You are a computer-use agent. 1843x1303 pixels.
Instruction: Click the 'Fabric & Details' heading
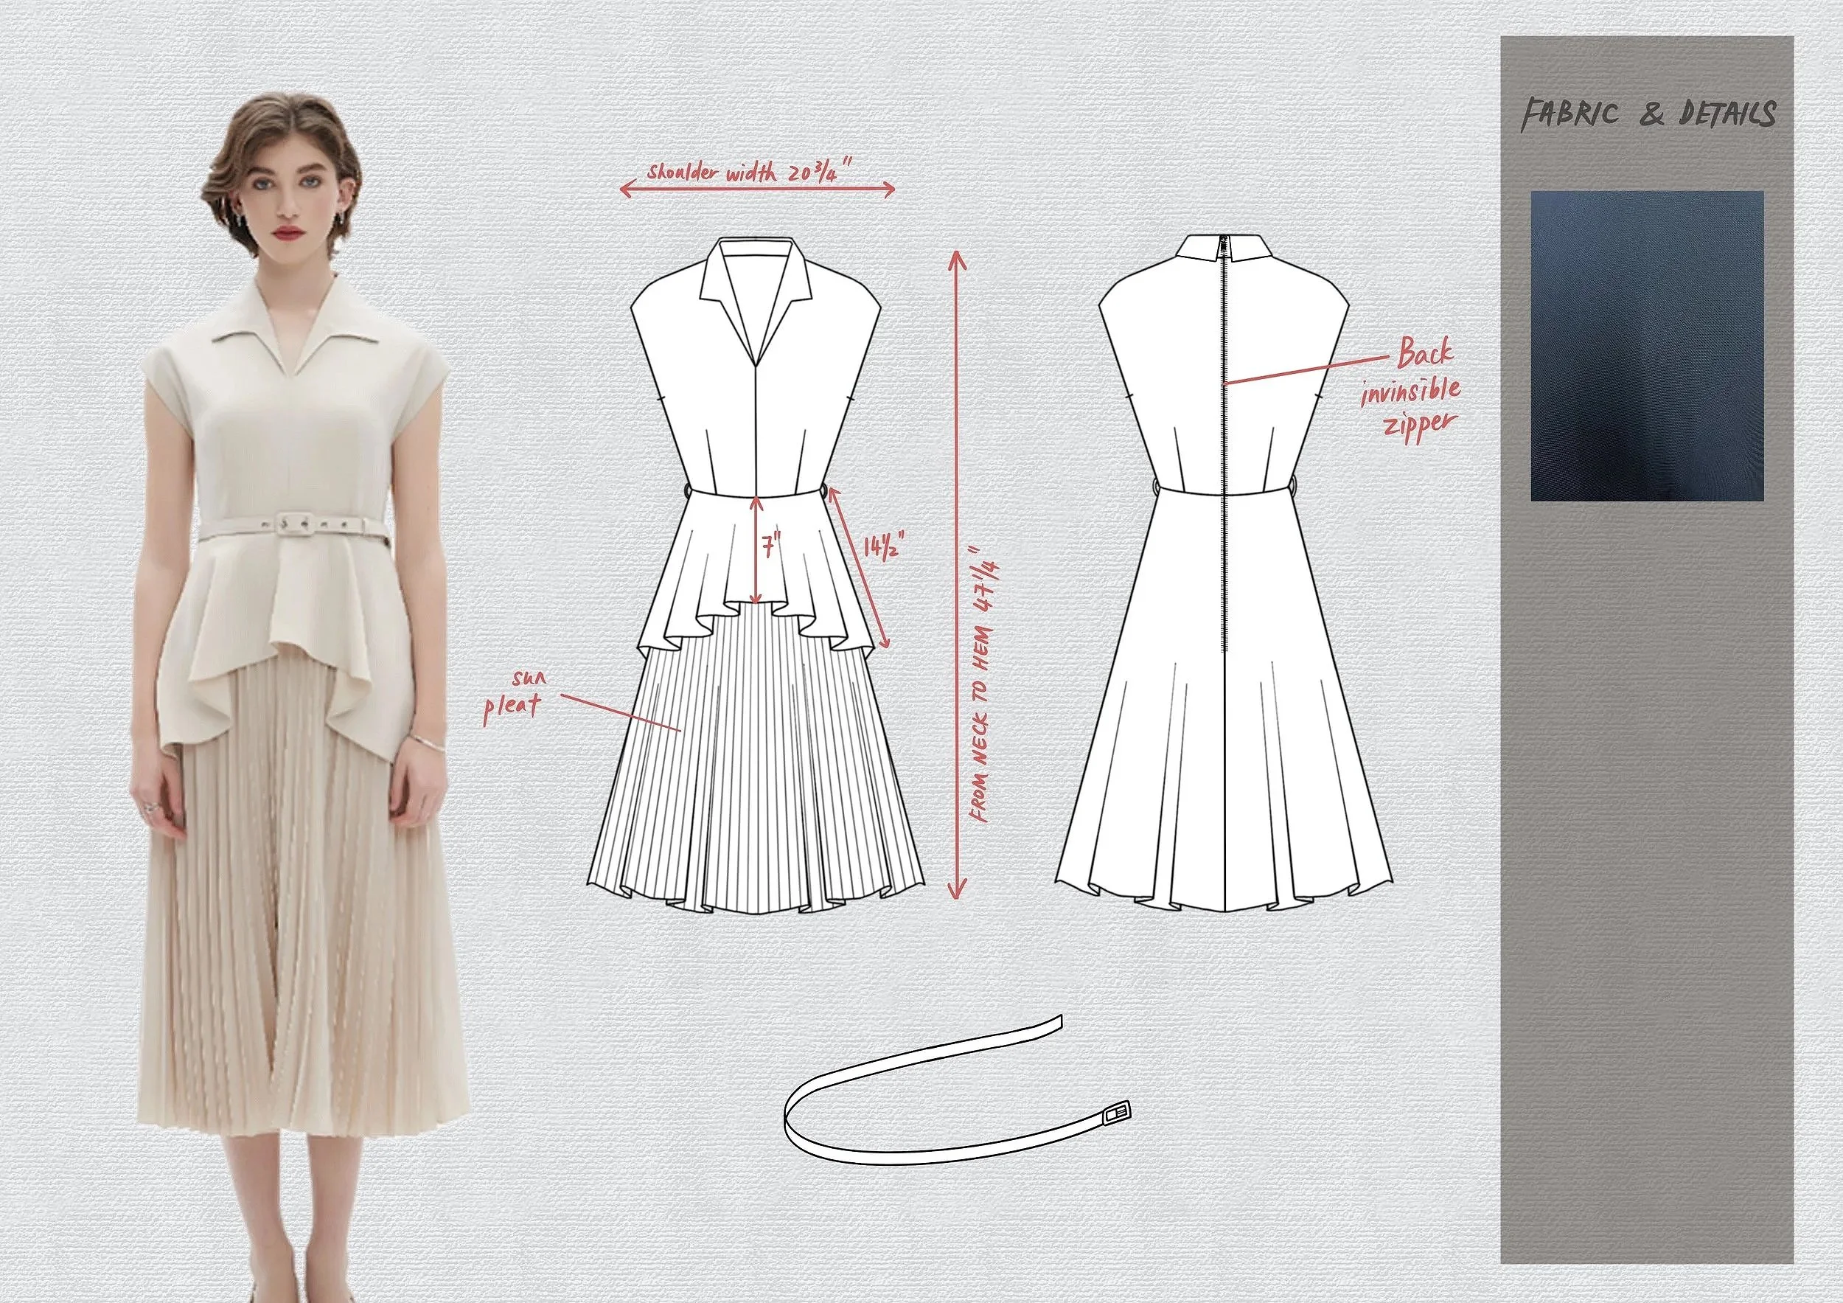[x=1647, y=115]
